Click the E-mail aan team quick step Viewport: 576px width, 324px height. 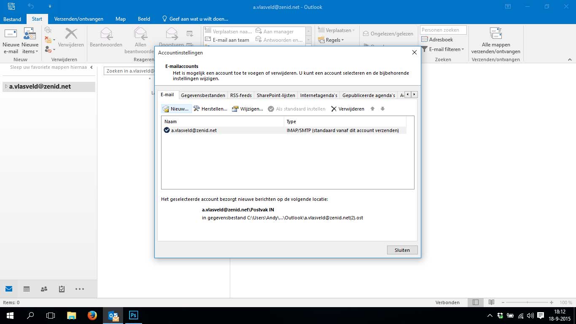(227, 40)
